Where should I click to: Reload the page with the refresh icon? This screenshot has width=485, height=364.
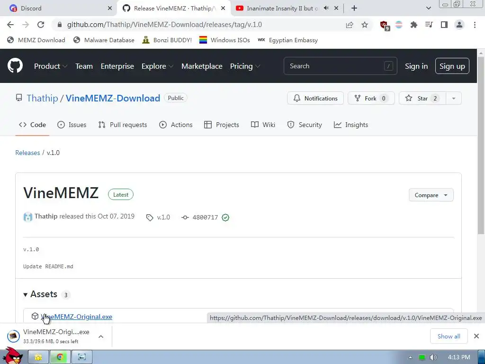[x=41, y=25]
